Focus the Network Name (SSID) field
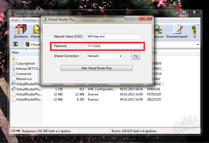The height and width of the screenshot is (143, 209). (113, 36)
